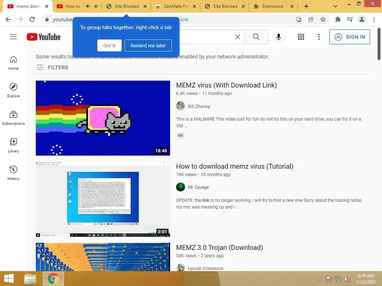Image resolution: width=382 pixels, height=286 pixels.
Task: Share this page from the address bar
Action: pyautogui.click(x=311, y=19)
